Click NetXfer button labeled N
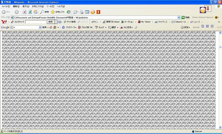222x134 pixels. [x=207, y=26]
